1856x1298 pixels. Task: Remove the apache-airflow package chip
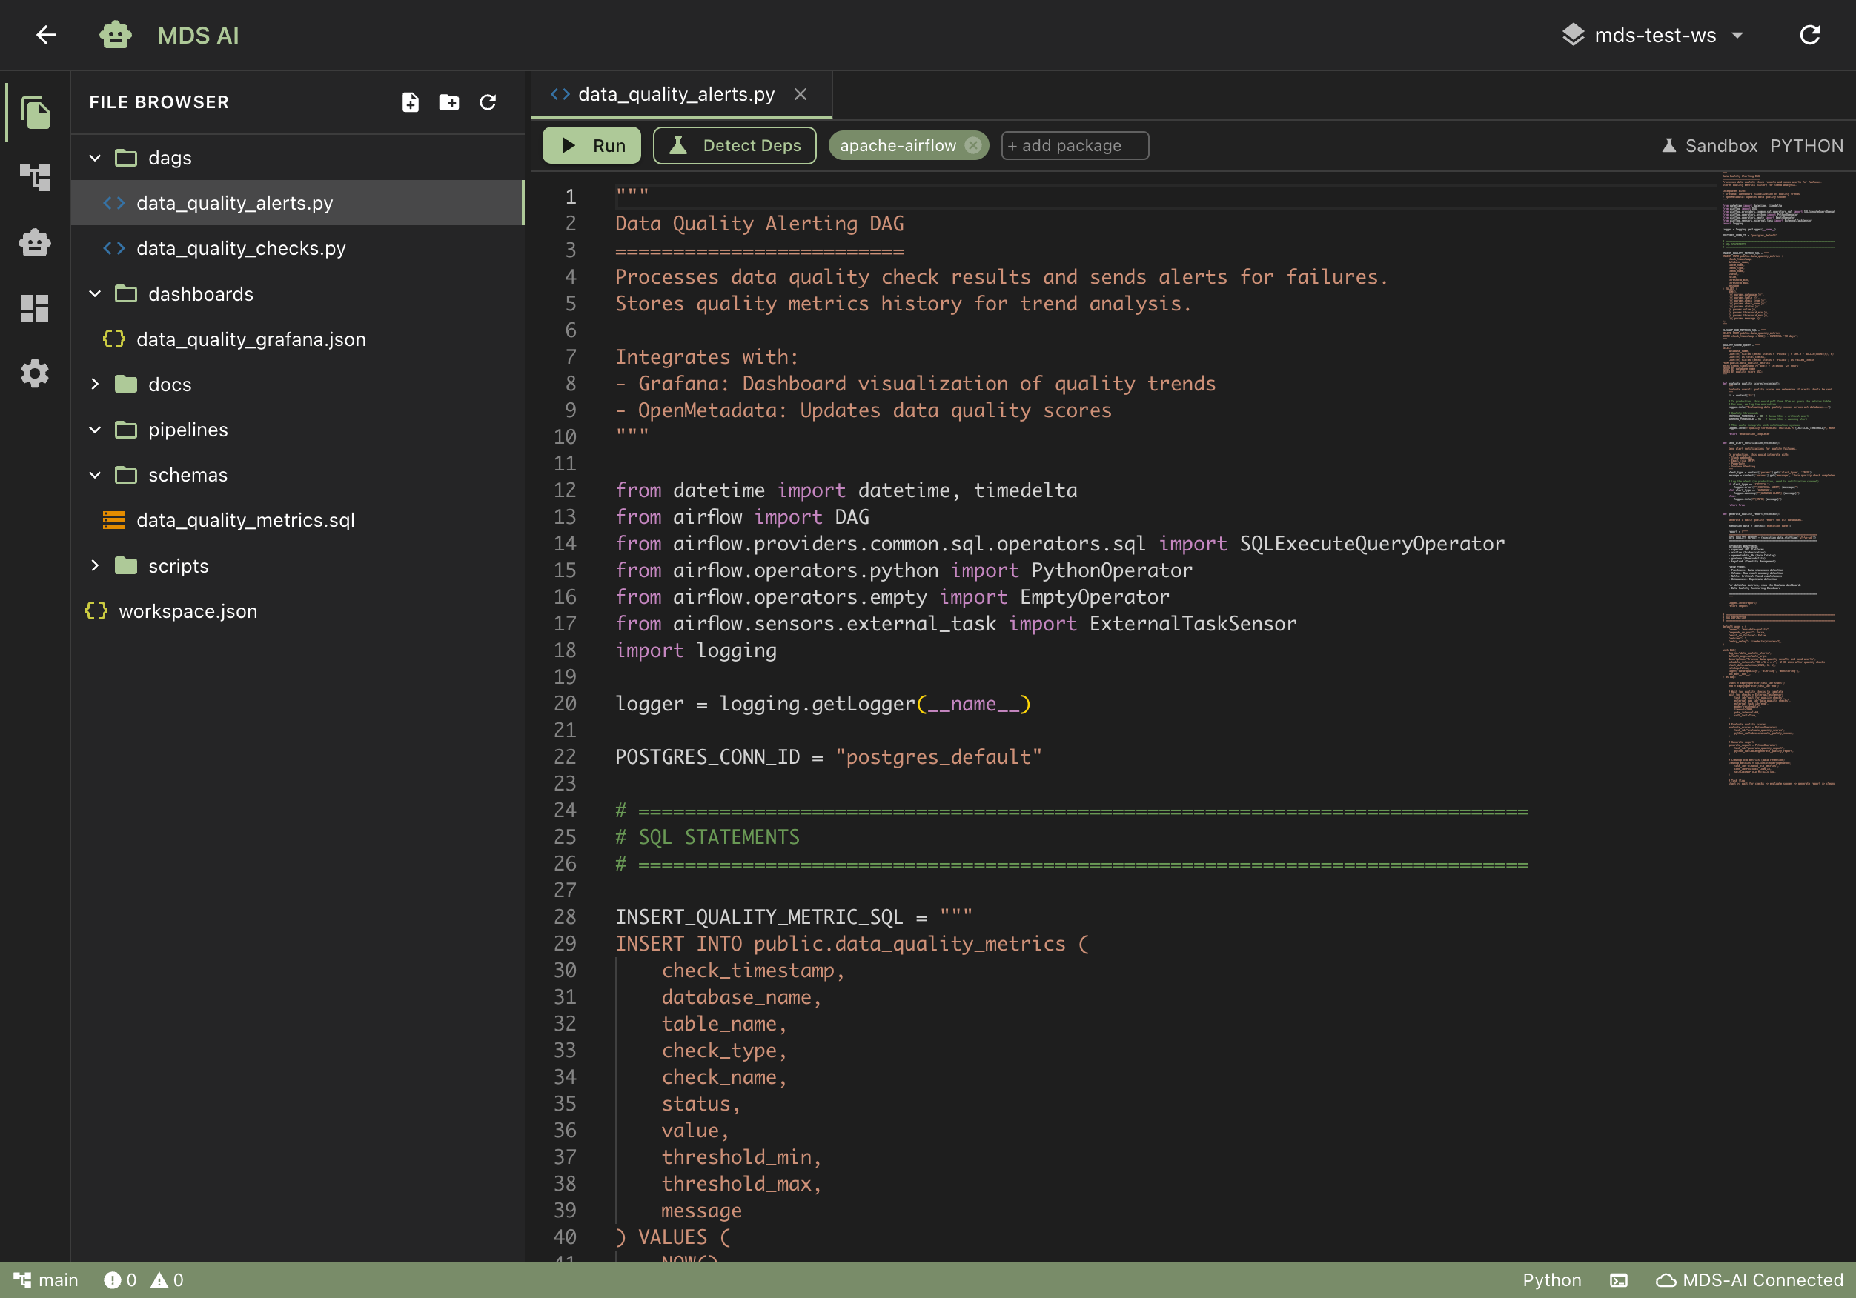tap(973, 145)
